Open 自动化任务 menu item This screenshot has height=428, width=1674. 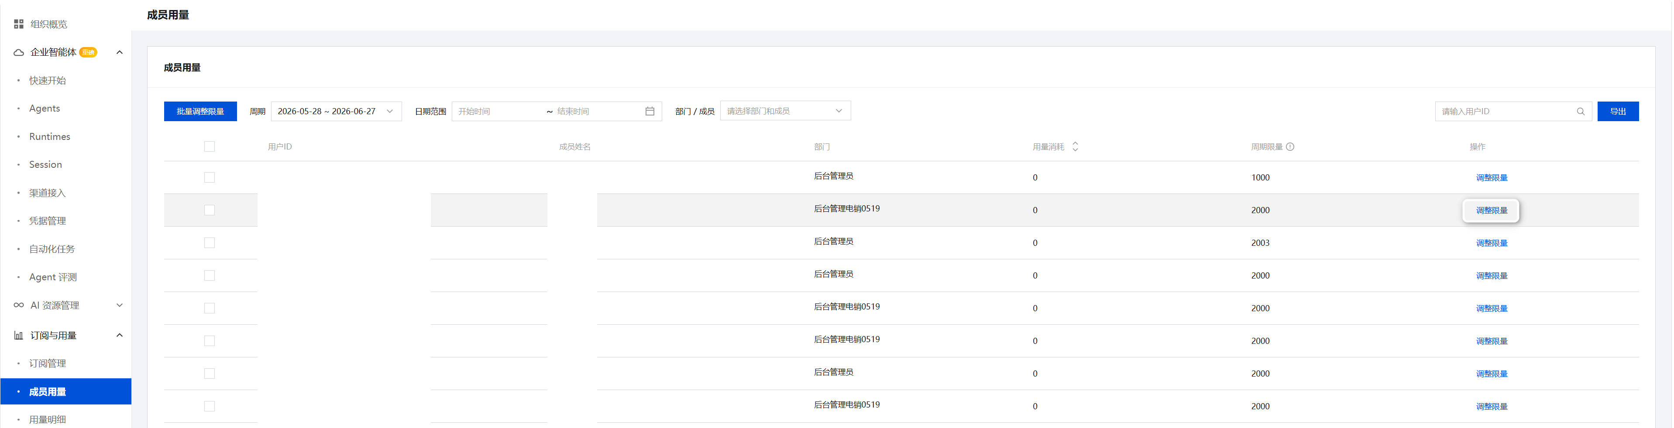(x=52, y=249)
